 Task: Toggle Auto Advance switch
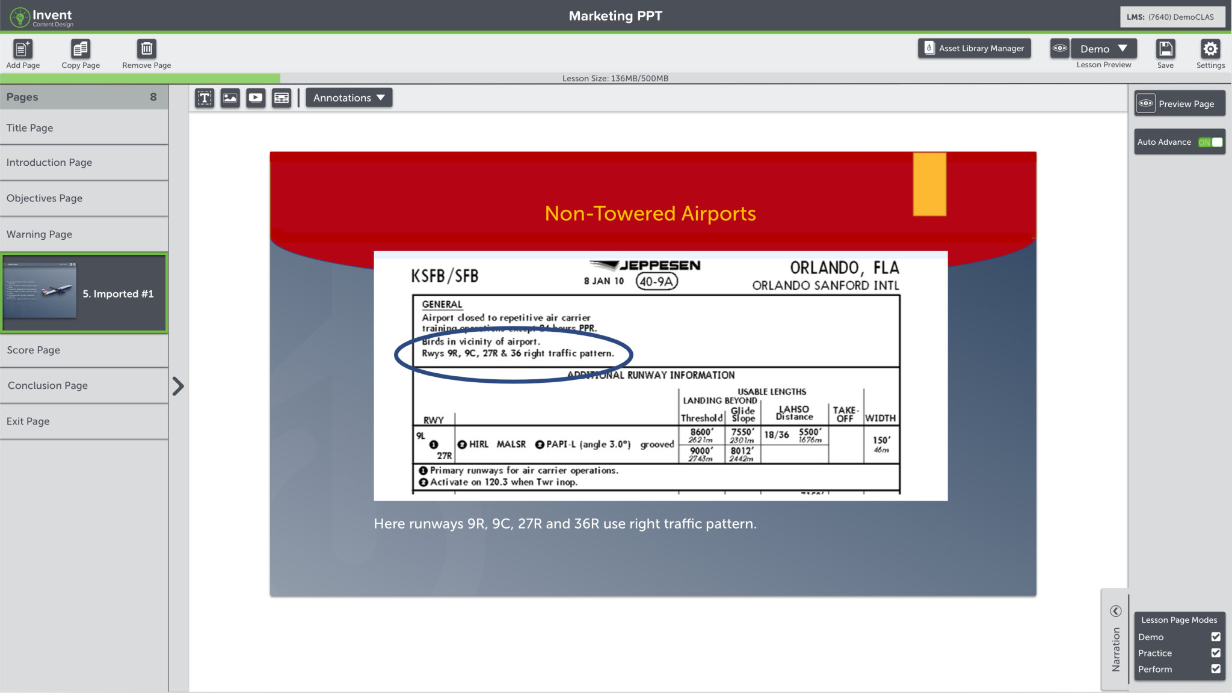click(1210, 142)
